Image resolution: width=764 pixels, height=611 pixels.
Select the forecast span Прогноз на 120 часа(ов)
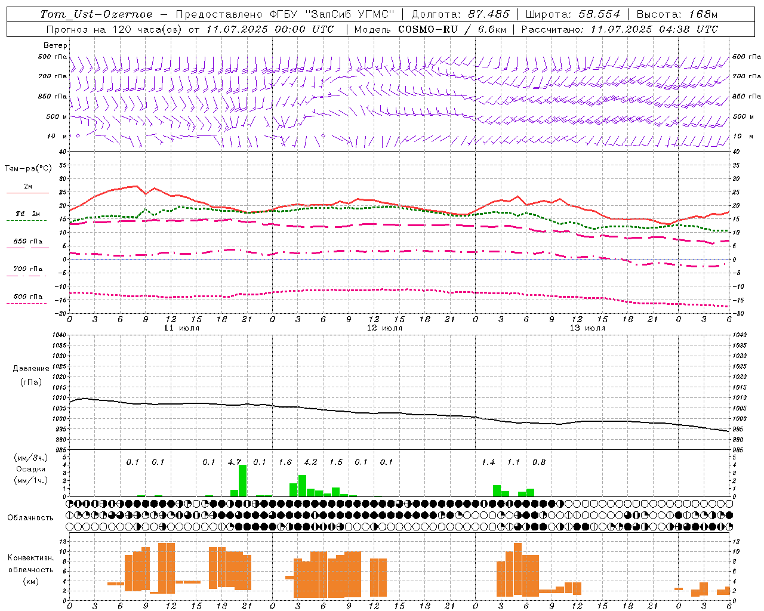(114, 29)
